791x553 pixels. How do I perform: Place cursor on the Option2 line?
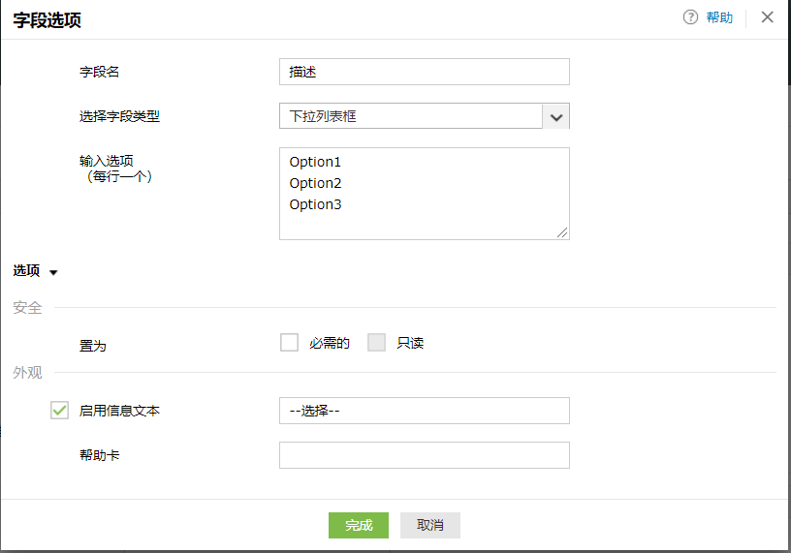316,183
